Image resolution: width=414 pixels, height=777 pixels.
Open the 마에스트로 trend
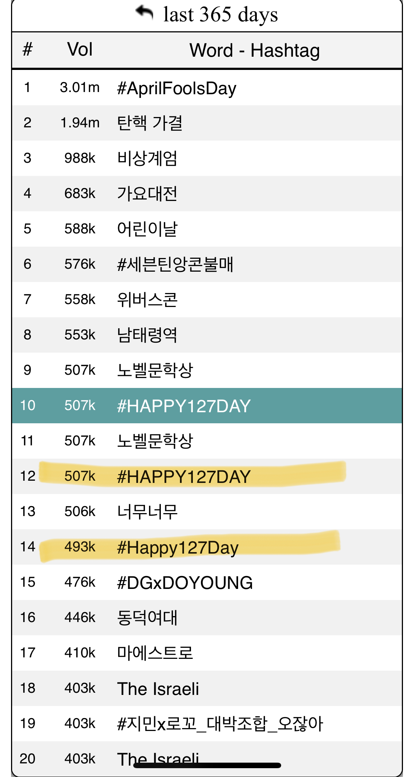tap(207, 653)
